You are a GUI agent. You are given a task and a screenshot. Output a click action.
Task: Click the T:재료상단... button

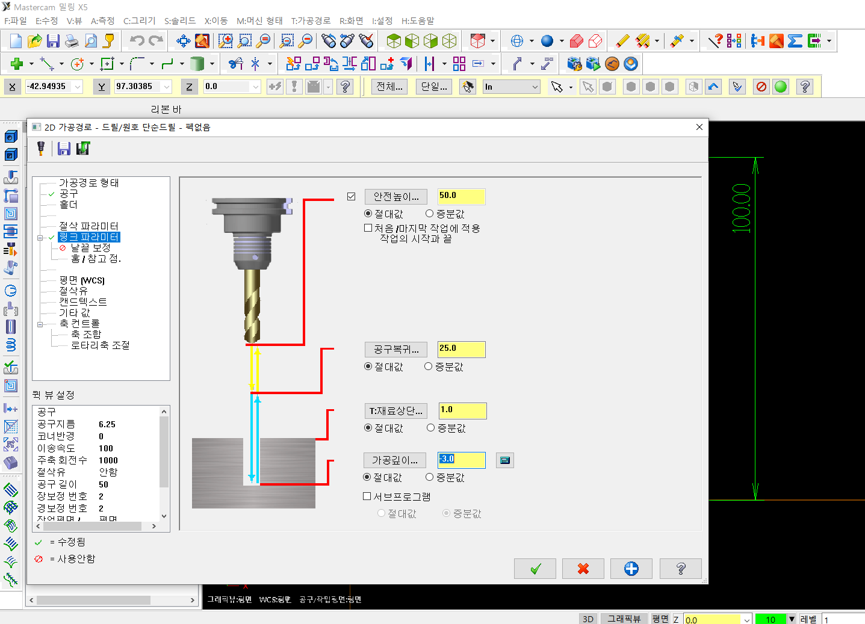coord(396,411)
